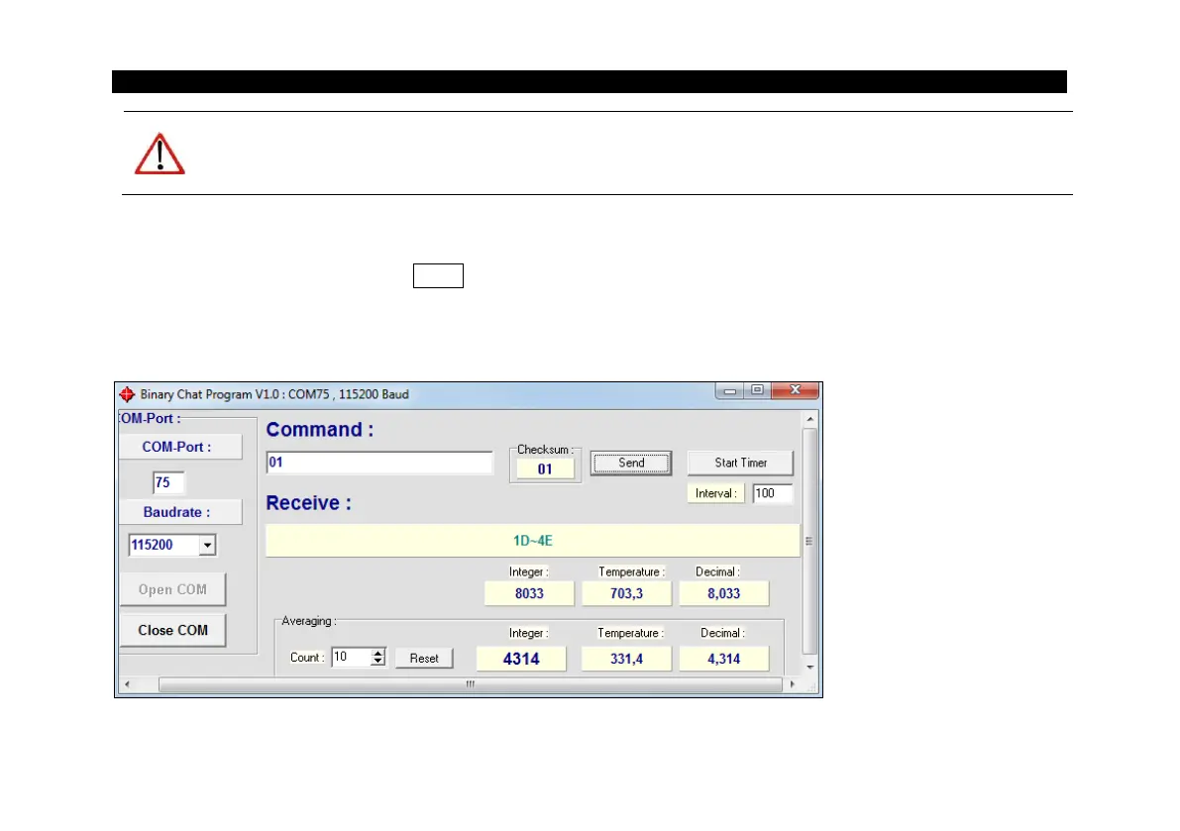Screen dimensions: 1180x831
Task: Click the Start Timer button
Action: pyautogui.click(x=740, y=464)
